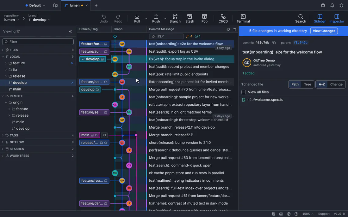Collapse the origin remote folder
The height and width of the screenshot is (217, 348).
coord(6,103)
